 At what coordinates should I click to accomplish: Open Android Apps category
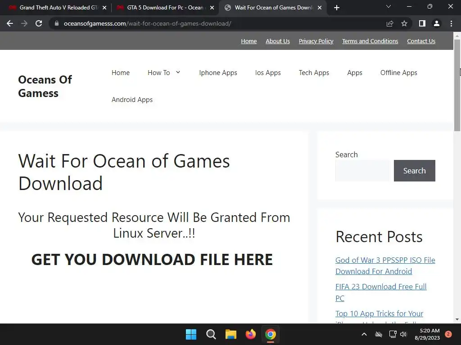132,100
